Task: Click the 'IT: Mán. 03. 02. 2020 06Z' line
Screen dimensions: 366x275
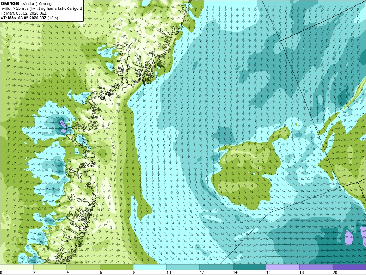Action: [x=24, y=13]
